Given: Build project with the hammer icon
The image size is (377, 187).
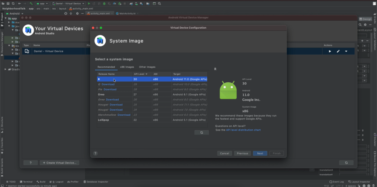Looking at the screenshot, I should [x=31, y=4].
